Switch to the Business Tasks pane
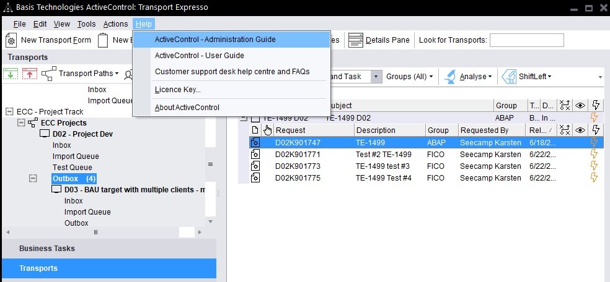The width and height of the screenshot is (610, 282). (47, 248)
